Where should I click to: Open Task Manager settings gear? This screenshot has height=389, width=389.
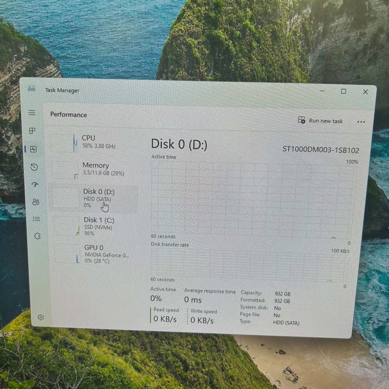(x=41, y=317)
